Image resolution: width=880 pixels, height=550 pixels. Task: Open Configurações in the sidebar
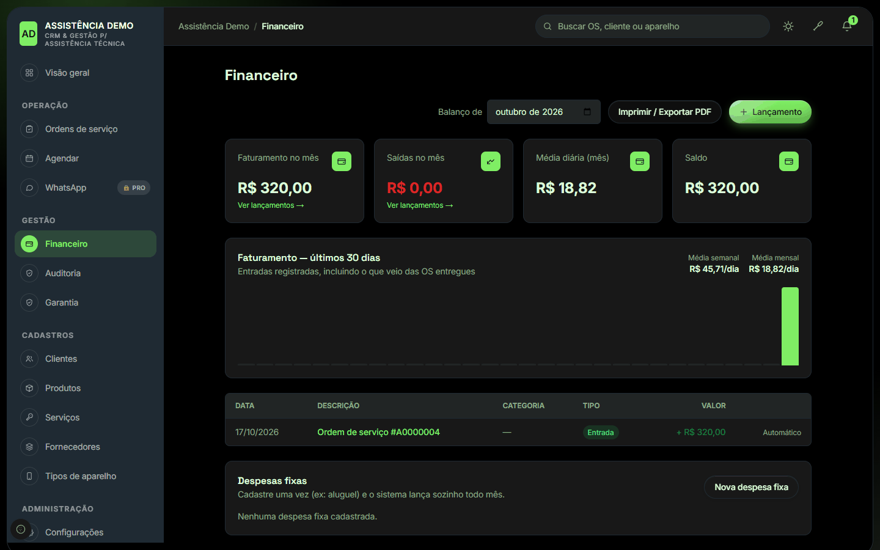click(x=86, y=532)
